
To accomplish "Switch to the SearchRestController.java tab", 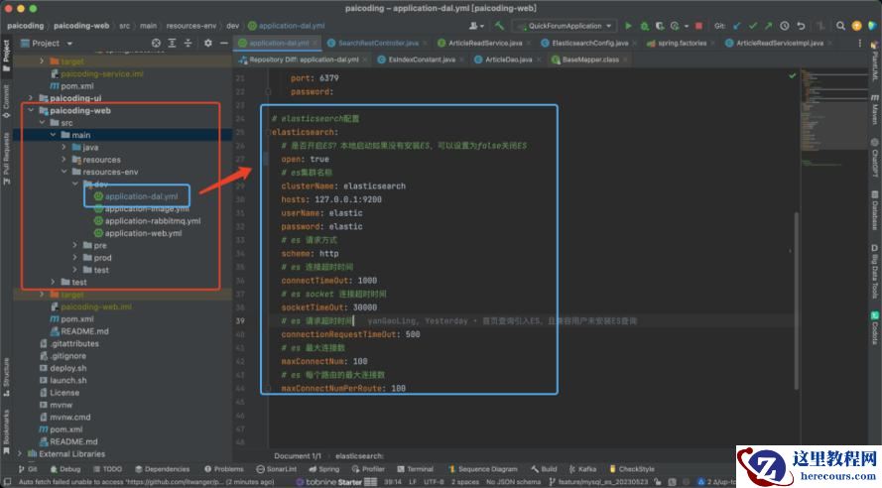I will (x=377, y=43).
